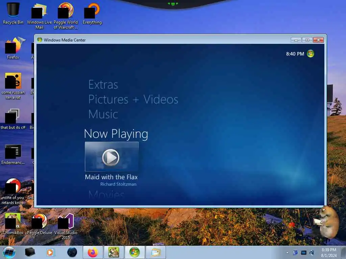Viewport: 346px width, 259px height.
Task: Open the taskbar clock showing 8:39 PM
Action: click(x=329, y=253)
